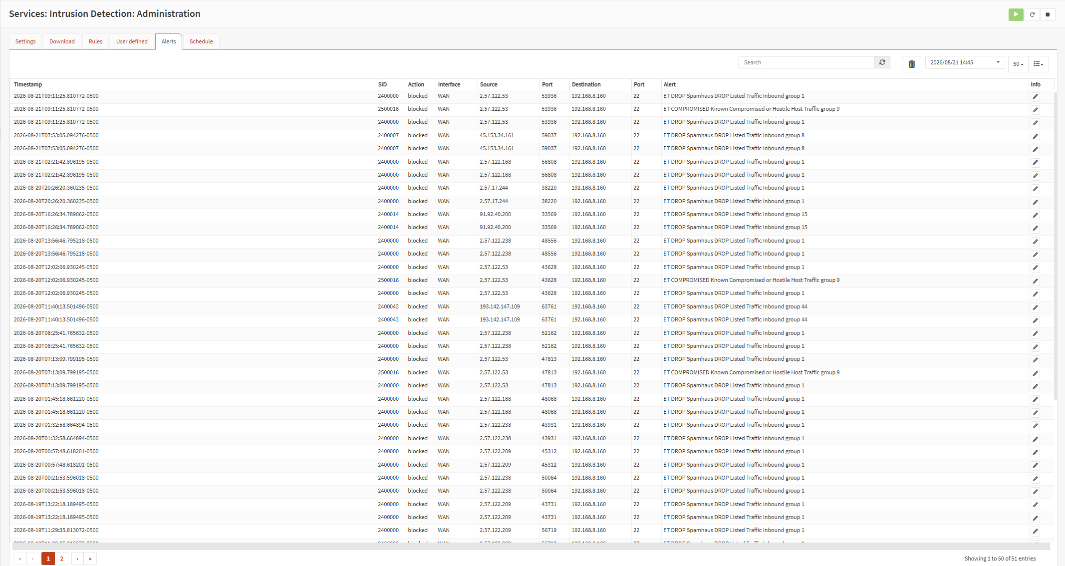Refresh the alerts search results
This screenshot has width=1065, height=566.
(882, 62)
